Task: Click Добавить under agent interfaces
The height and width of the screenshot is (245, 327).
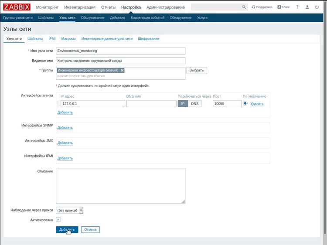Action: coord(65,112)
